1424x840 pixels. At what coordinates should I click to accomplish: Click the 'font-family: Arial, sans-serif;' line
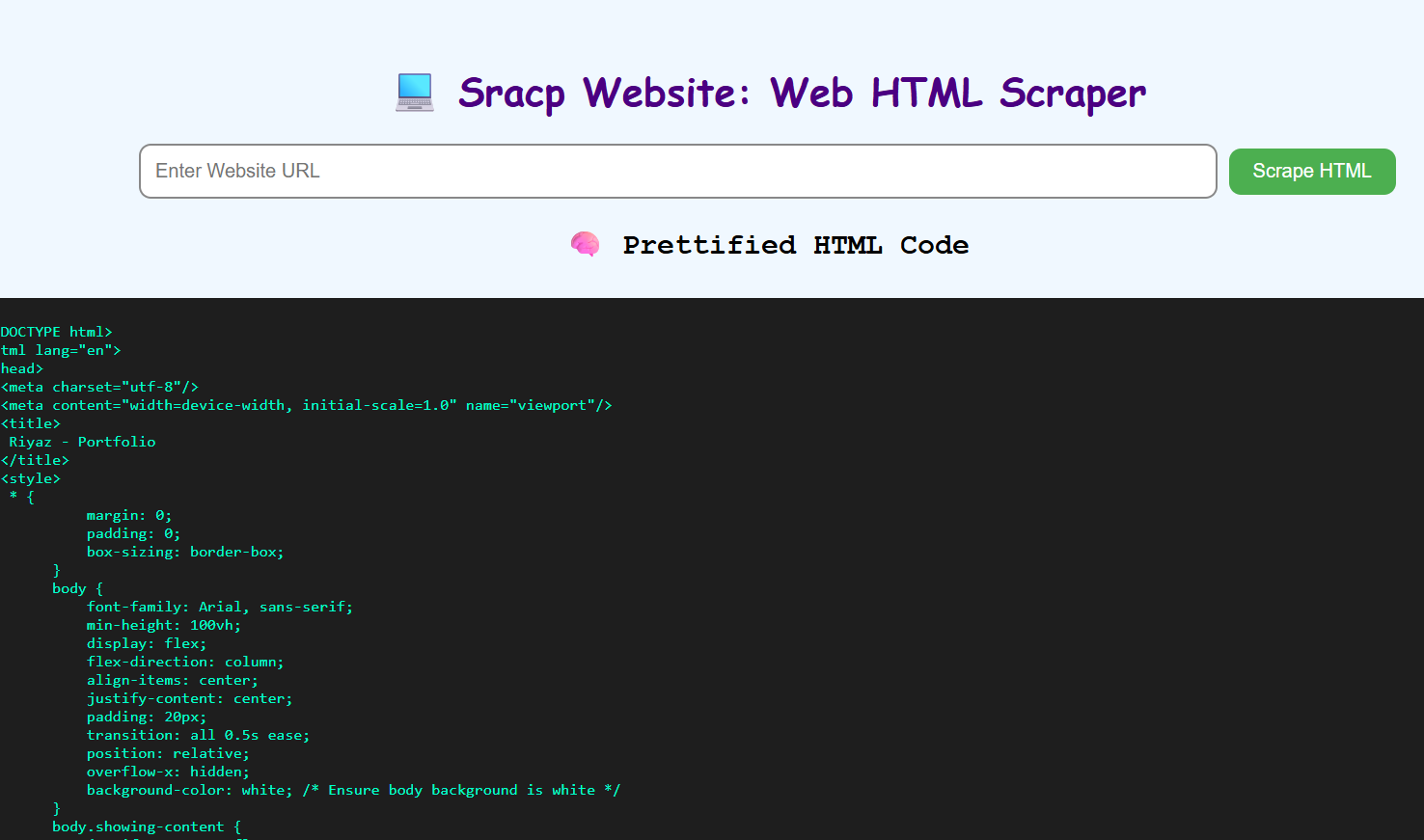coord(220,607)
